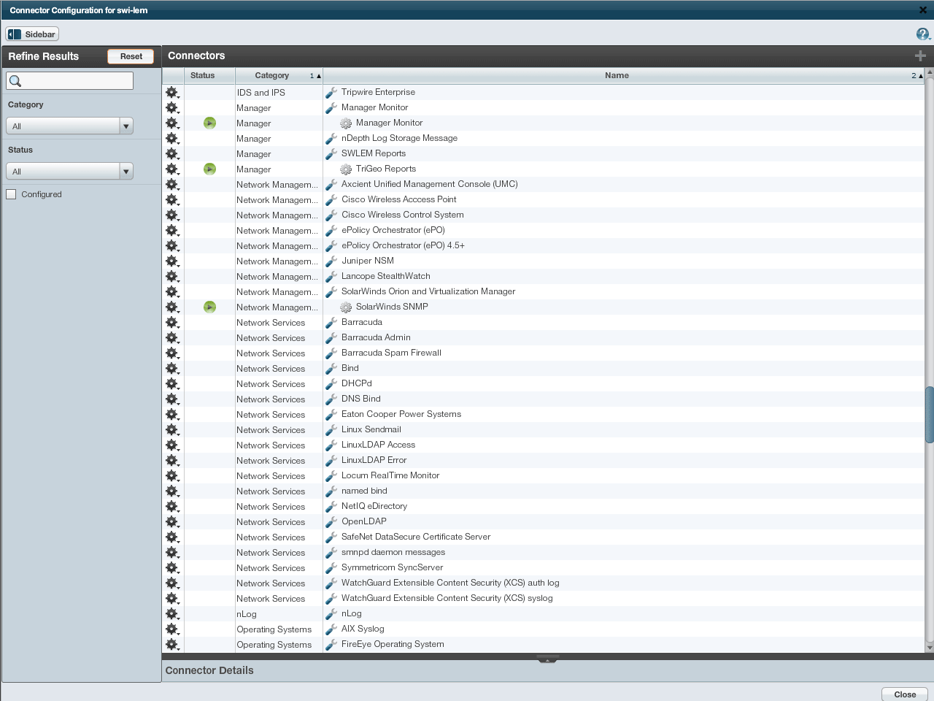934x701 pixels.
Task: Click wrench icon next to nLog
Action: click(x=331, y=614)
